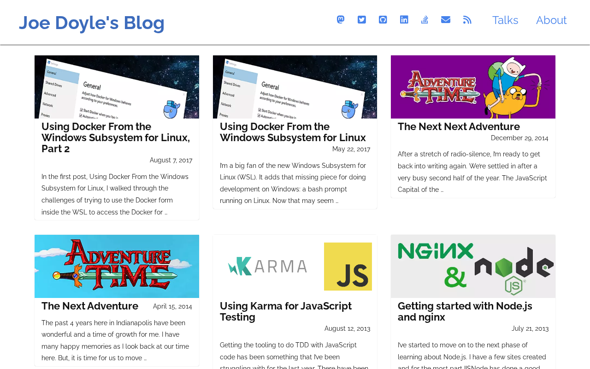This screenshot has width=590, height=369.
Task: Open 'The Next Adventure' post title
Action: (90, 306)
